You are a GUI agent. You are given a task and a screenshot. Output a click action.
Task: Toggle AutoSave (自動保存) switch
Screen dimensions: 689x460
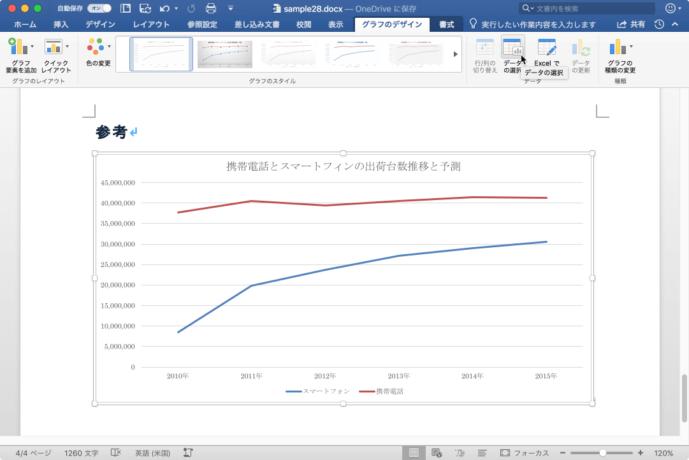pyautogui.click(x=99, y=8)
